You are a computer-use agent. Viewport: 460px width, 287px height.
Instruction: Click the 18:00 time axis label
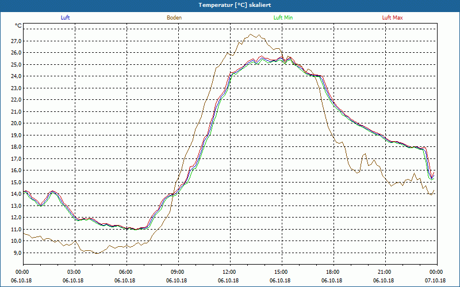[x=332, y=272]
